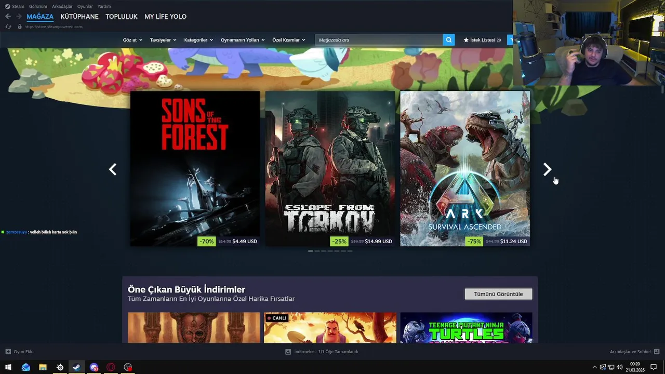Click the Oyun Ekle text
The image size is (665, 374).
[x=23, y=352]
